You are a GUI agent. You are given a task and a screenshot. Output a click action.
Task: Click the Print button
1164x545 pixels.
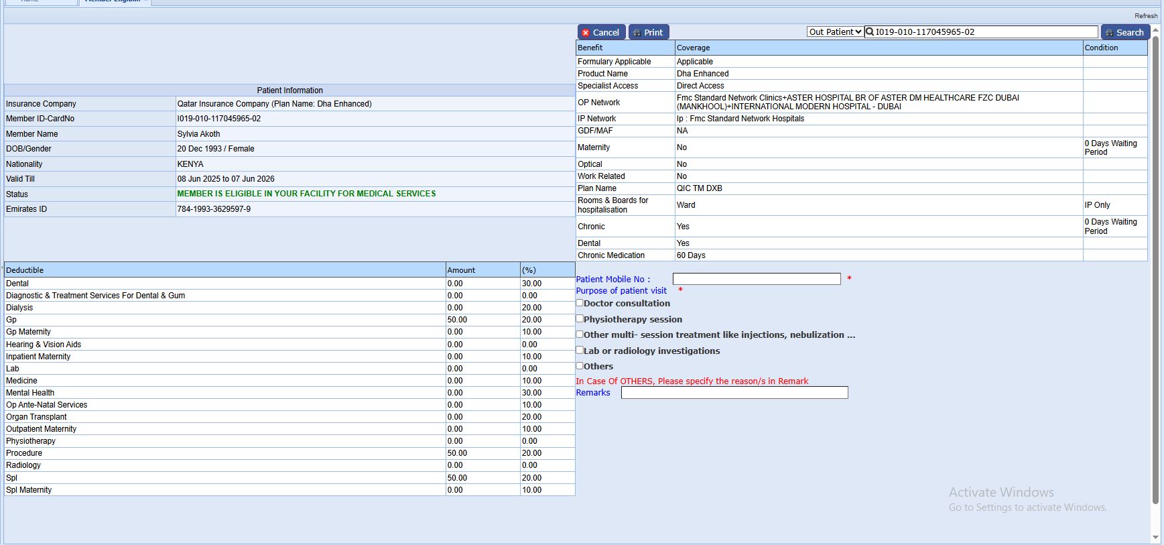click(x=648, y=32)
